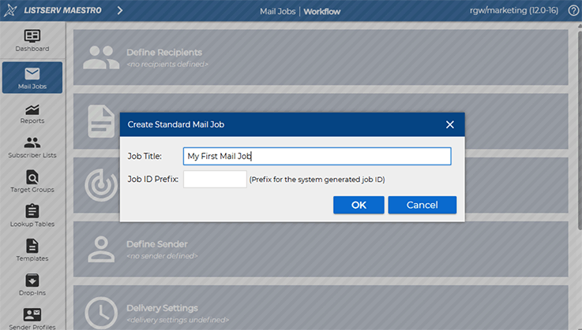Close the dialog with the X button
The height and width of the screenshot is (330, 582).
pyautogui.click(x=450, y=124)
